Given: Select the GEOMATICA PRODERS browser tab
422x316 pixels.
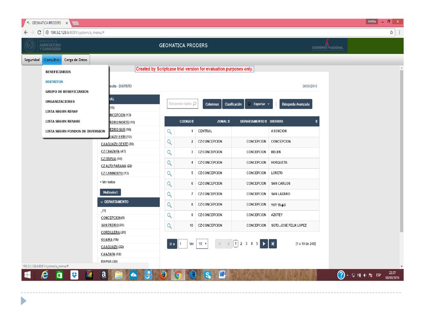Looking at the screenshot, I should coord(47,23).
